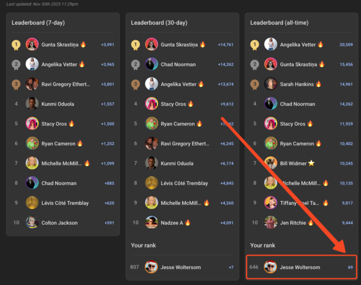
Task: Click Kunmi Oduola's name in 7-day leaderboard
Action: (x=58, y=104)
